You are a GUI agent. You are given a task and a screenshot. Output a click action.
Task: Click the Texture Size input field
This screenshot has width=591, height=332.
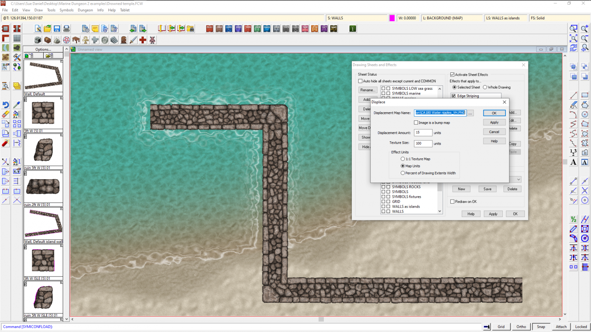point(423,143)
